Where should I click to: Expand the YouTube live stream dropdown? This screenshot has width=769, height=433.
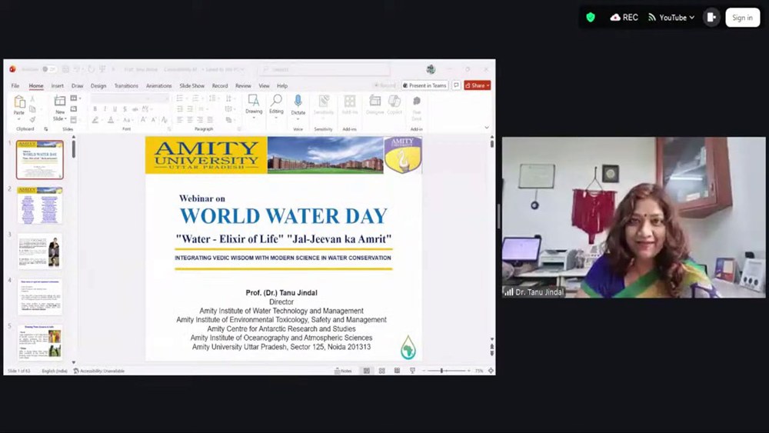[671, 18]
